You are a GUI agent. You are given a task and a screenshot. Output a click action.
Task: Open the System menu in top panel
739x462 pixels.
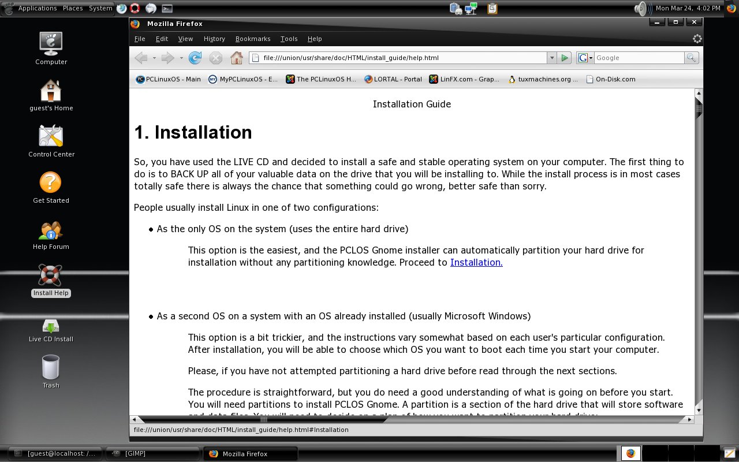point(100,8)
